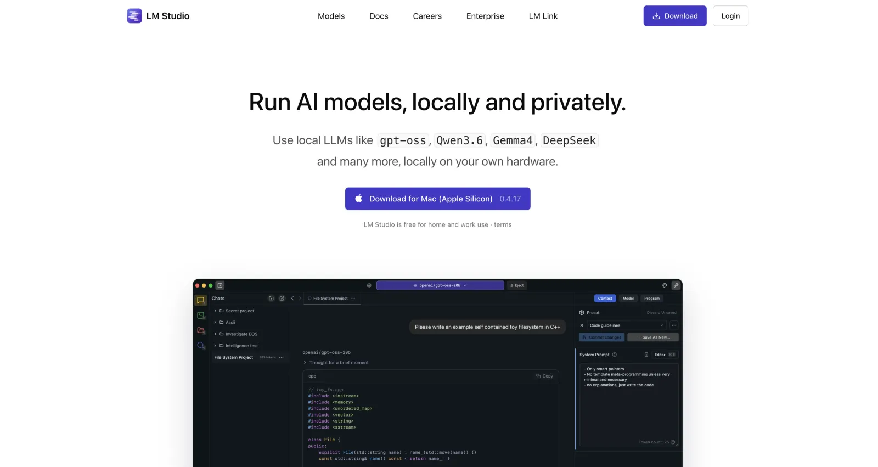878x467 pixels.
Task: Open the terms link
Action: [503, 224]
